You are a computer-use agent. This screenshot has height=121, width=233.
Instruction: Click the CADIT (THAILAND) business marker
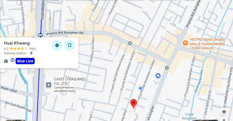tap(49, 85)
